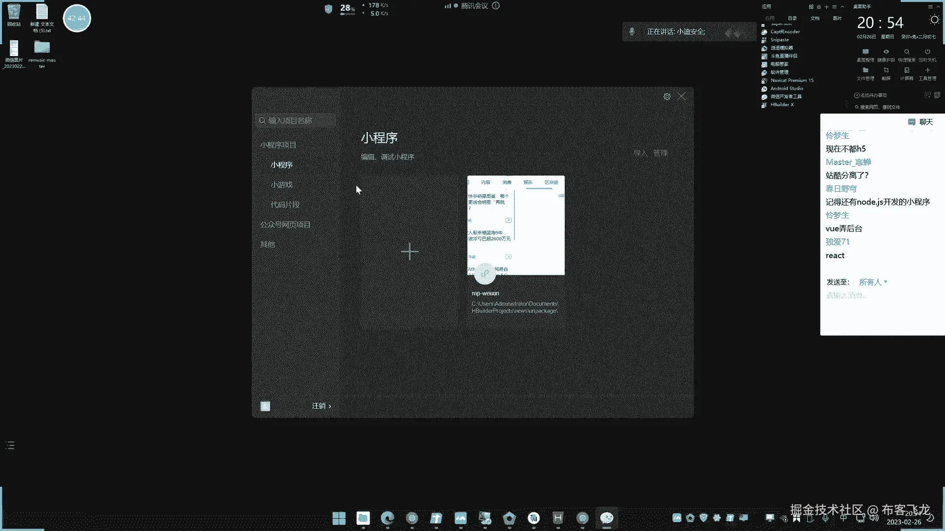This screenshot has width=945, height=531.
Task: Click the plus icon to create a new mini program
Action: [409, 251]
